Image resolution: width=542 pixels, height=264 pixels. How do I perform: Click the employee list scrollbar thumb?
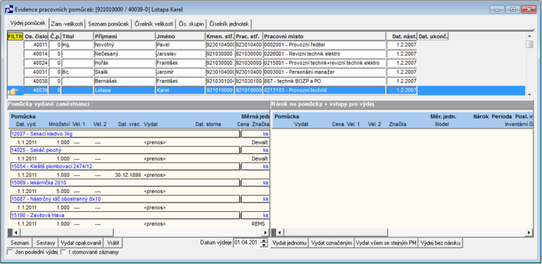click(x=529, y=44)
